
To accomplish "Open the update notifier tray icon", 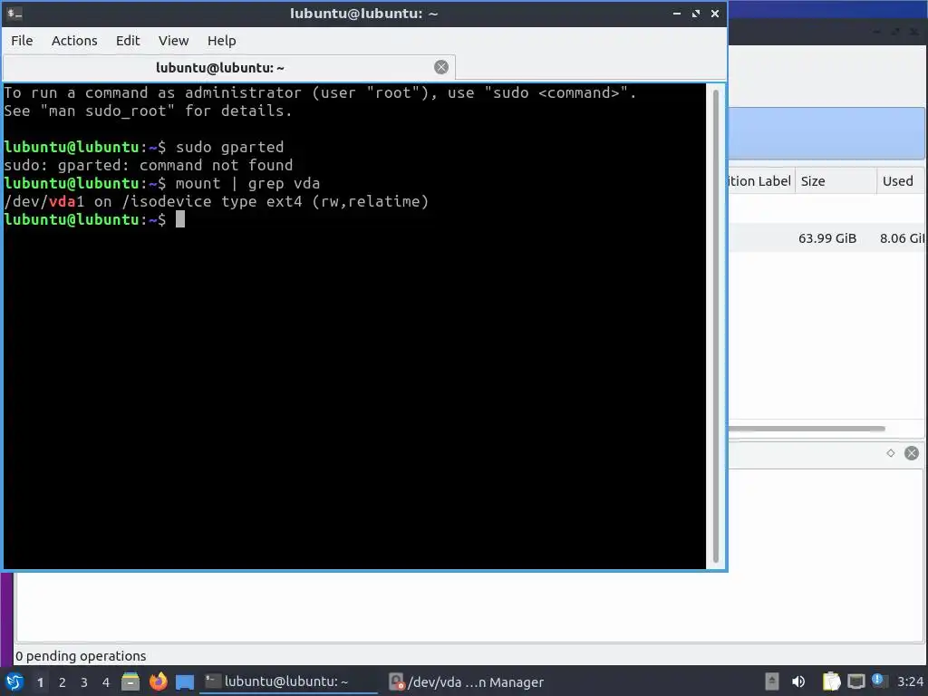I will click(x=878, y=681).
